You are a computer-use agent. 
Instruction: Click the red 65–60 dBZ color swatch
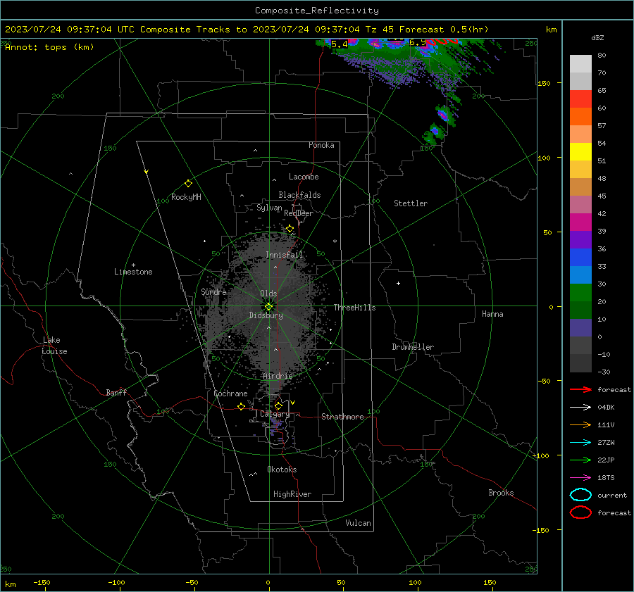580,99
